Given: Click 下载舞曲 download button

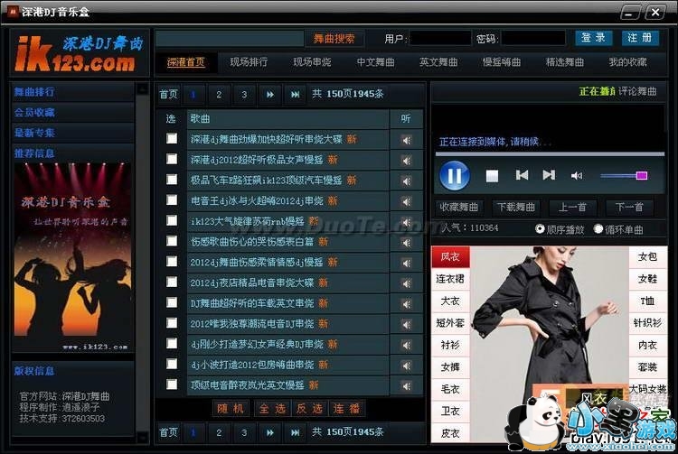Looking at the screenshot, I should pyautogui.click(x=516, y=208).
